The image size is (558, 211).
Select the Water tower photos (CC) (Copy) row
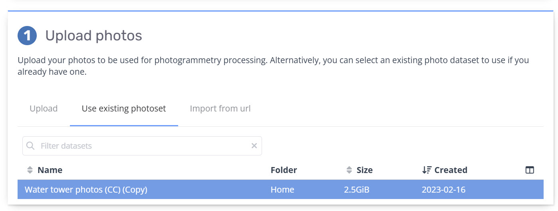[280, 189]
